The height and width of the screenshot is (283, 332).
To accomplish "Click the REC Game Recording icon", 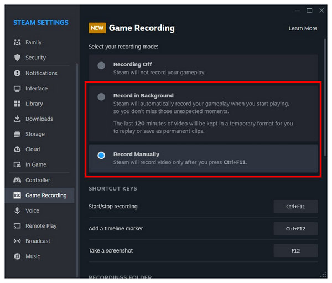I will pyautogui.click(x=17, y=195).
